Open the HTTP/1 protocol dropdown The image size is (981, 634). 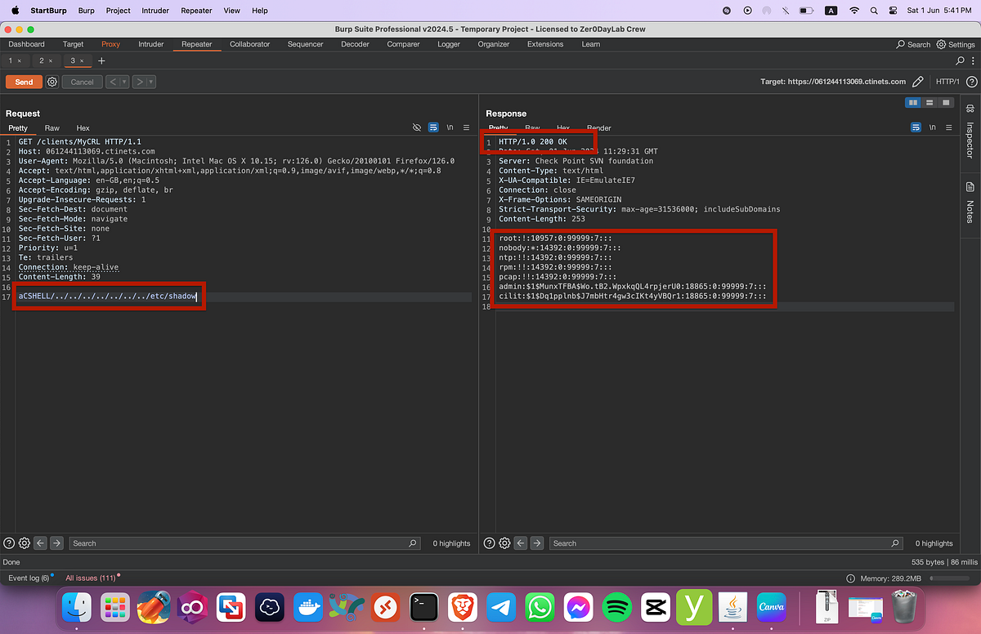[x=948, y=82]
